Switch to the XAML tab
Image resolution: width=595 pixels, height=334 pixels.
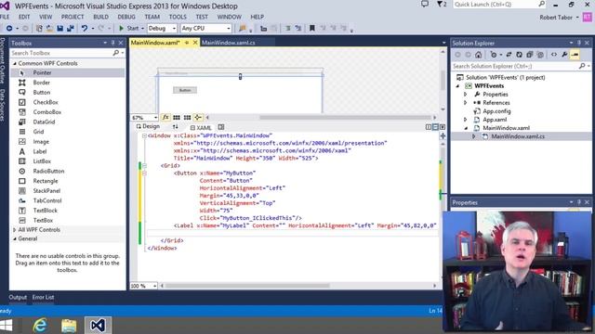[x=201, y=128]
